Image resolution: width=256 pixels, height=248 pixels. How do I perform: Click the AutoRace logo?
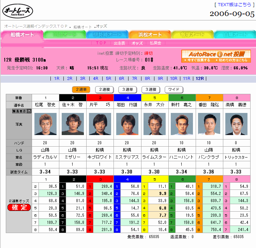point(18,11)
